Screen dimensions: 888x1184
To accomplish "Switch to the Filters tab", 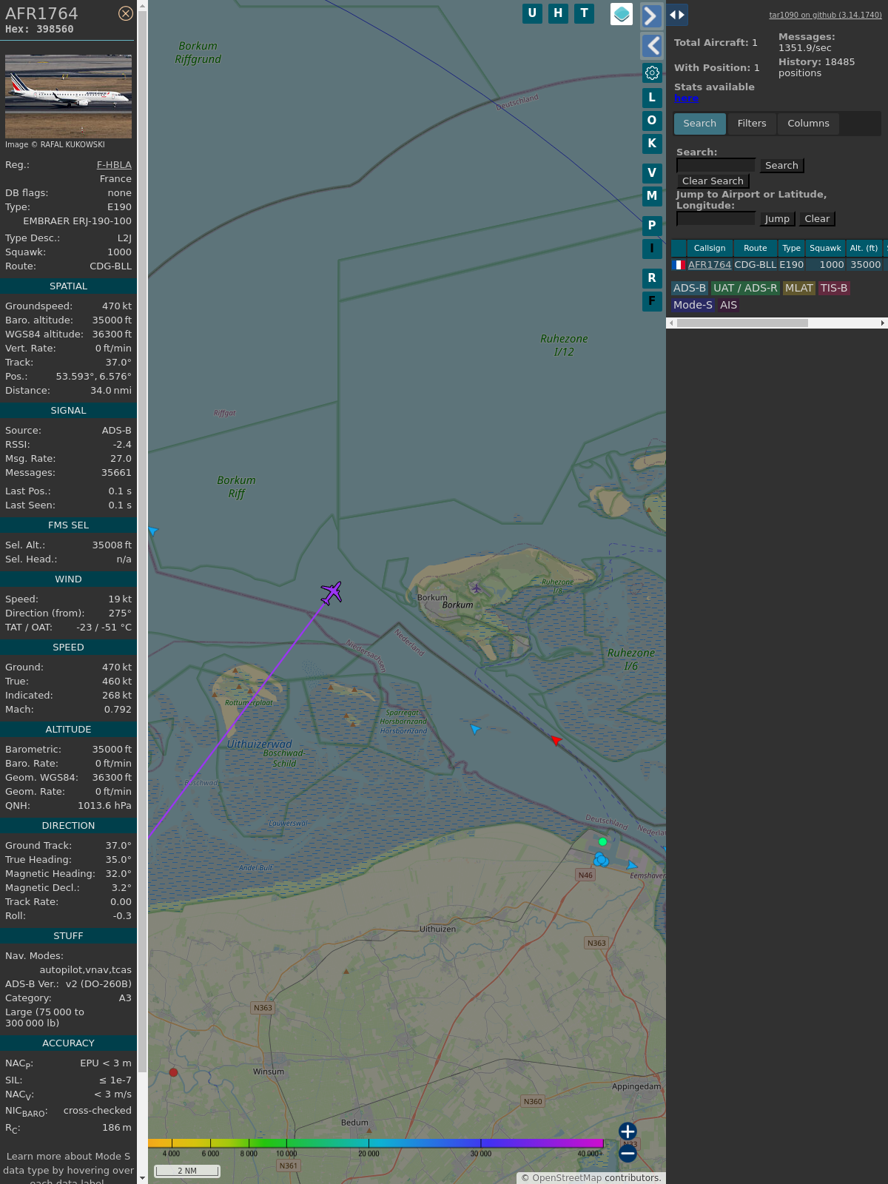I will click(752, 124).
